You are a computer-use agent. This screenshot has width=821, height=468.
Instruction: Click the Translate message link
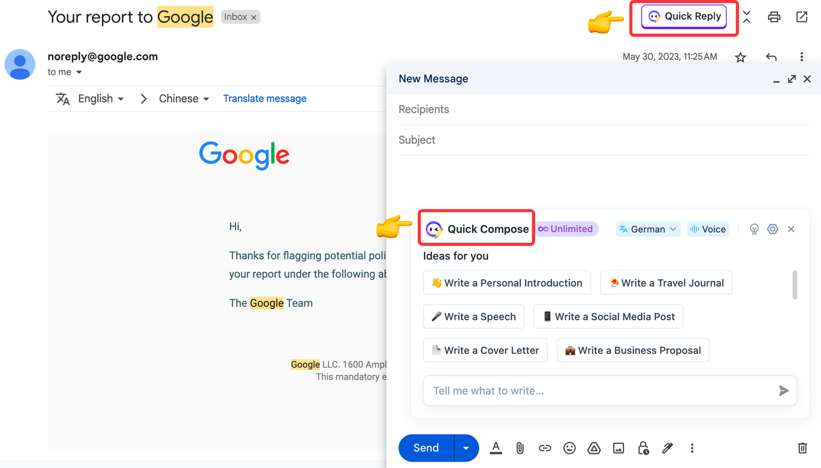point(265,99)
